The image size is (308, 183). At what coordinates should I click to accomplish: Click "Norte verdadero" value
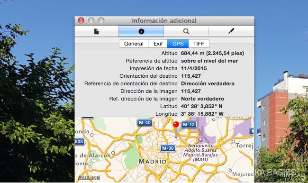[202, 99]
